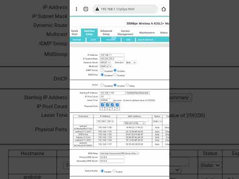
Task: Set IGMP Snoop to Enabled
Action: click(x=115, y=70)
